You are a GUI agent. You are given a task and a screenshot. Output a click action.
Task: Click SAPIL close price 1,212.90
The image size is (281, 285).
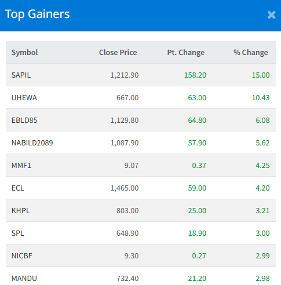(x=125, y=75)
